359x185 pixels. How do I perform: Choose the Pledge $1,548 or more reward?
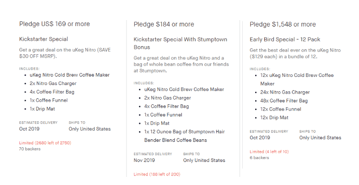pyautogui.click(x=282, y=24)
